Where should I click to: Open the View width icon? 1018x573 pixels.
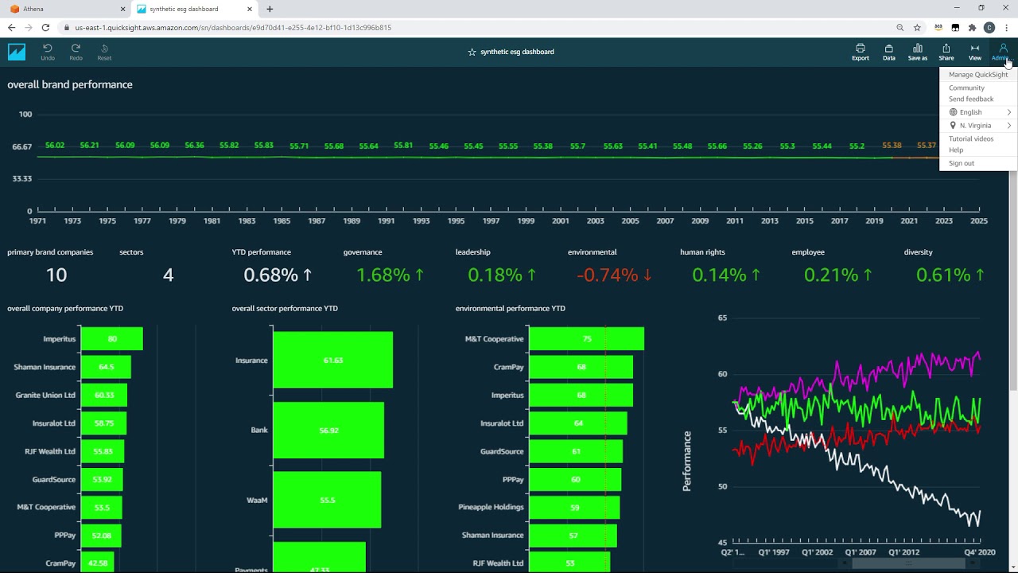[975, 52]
